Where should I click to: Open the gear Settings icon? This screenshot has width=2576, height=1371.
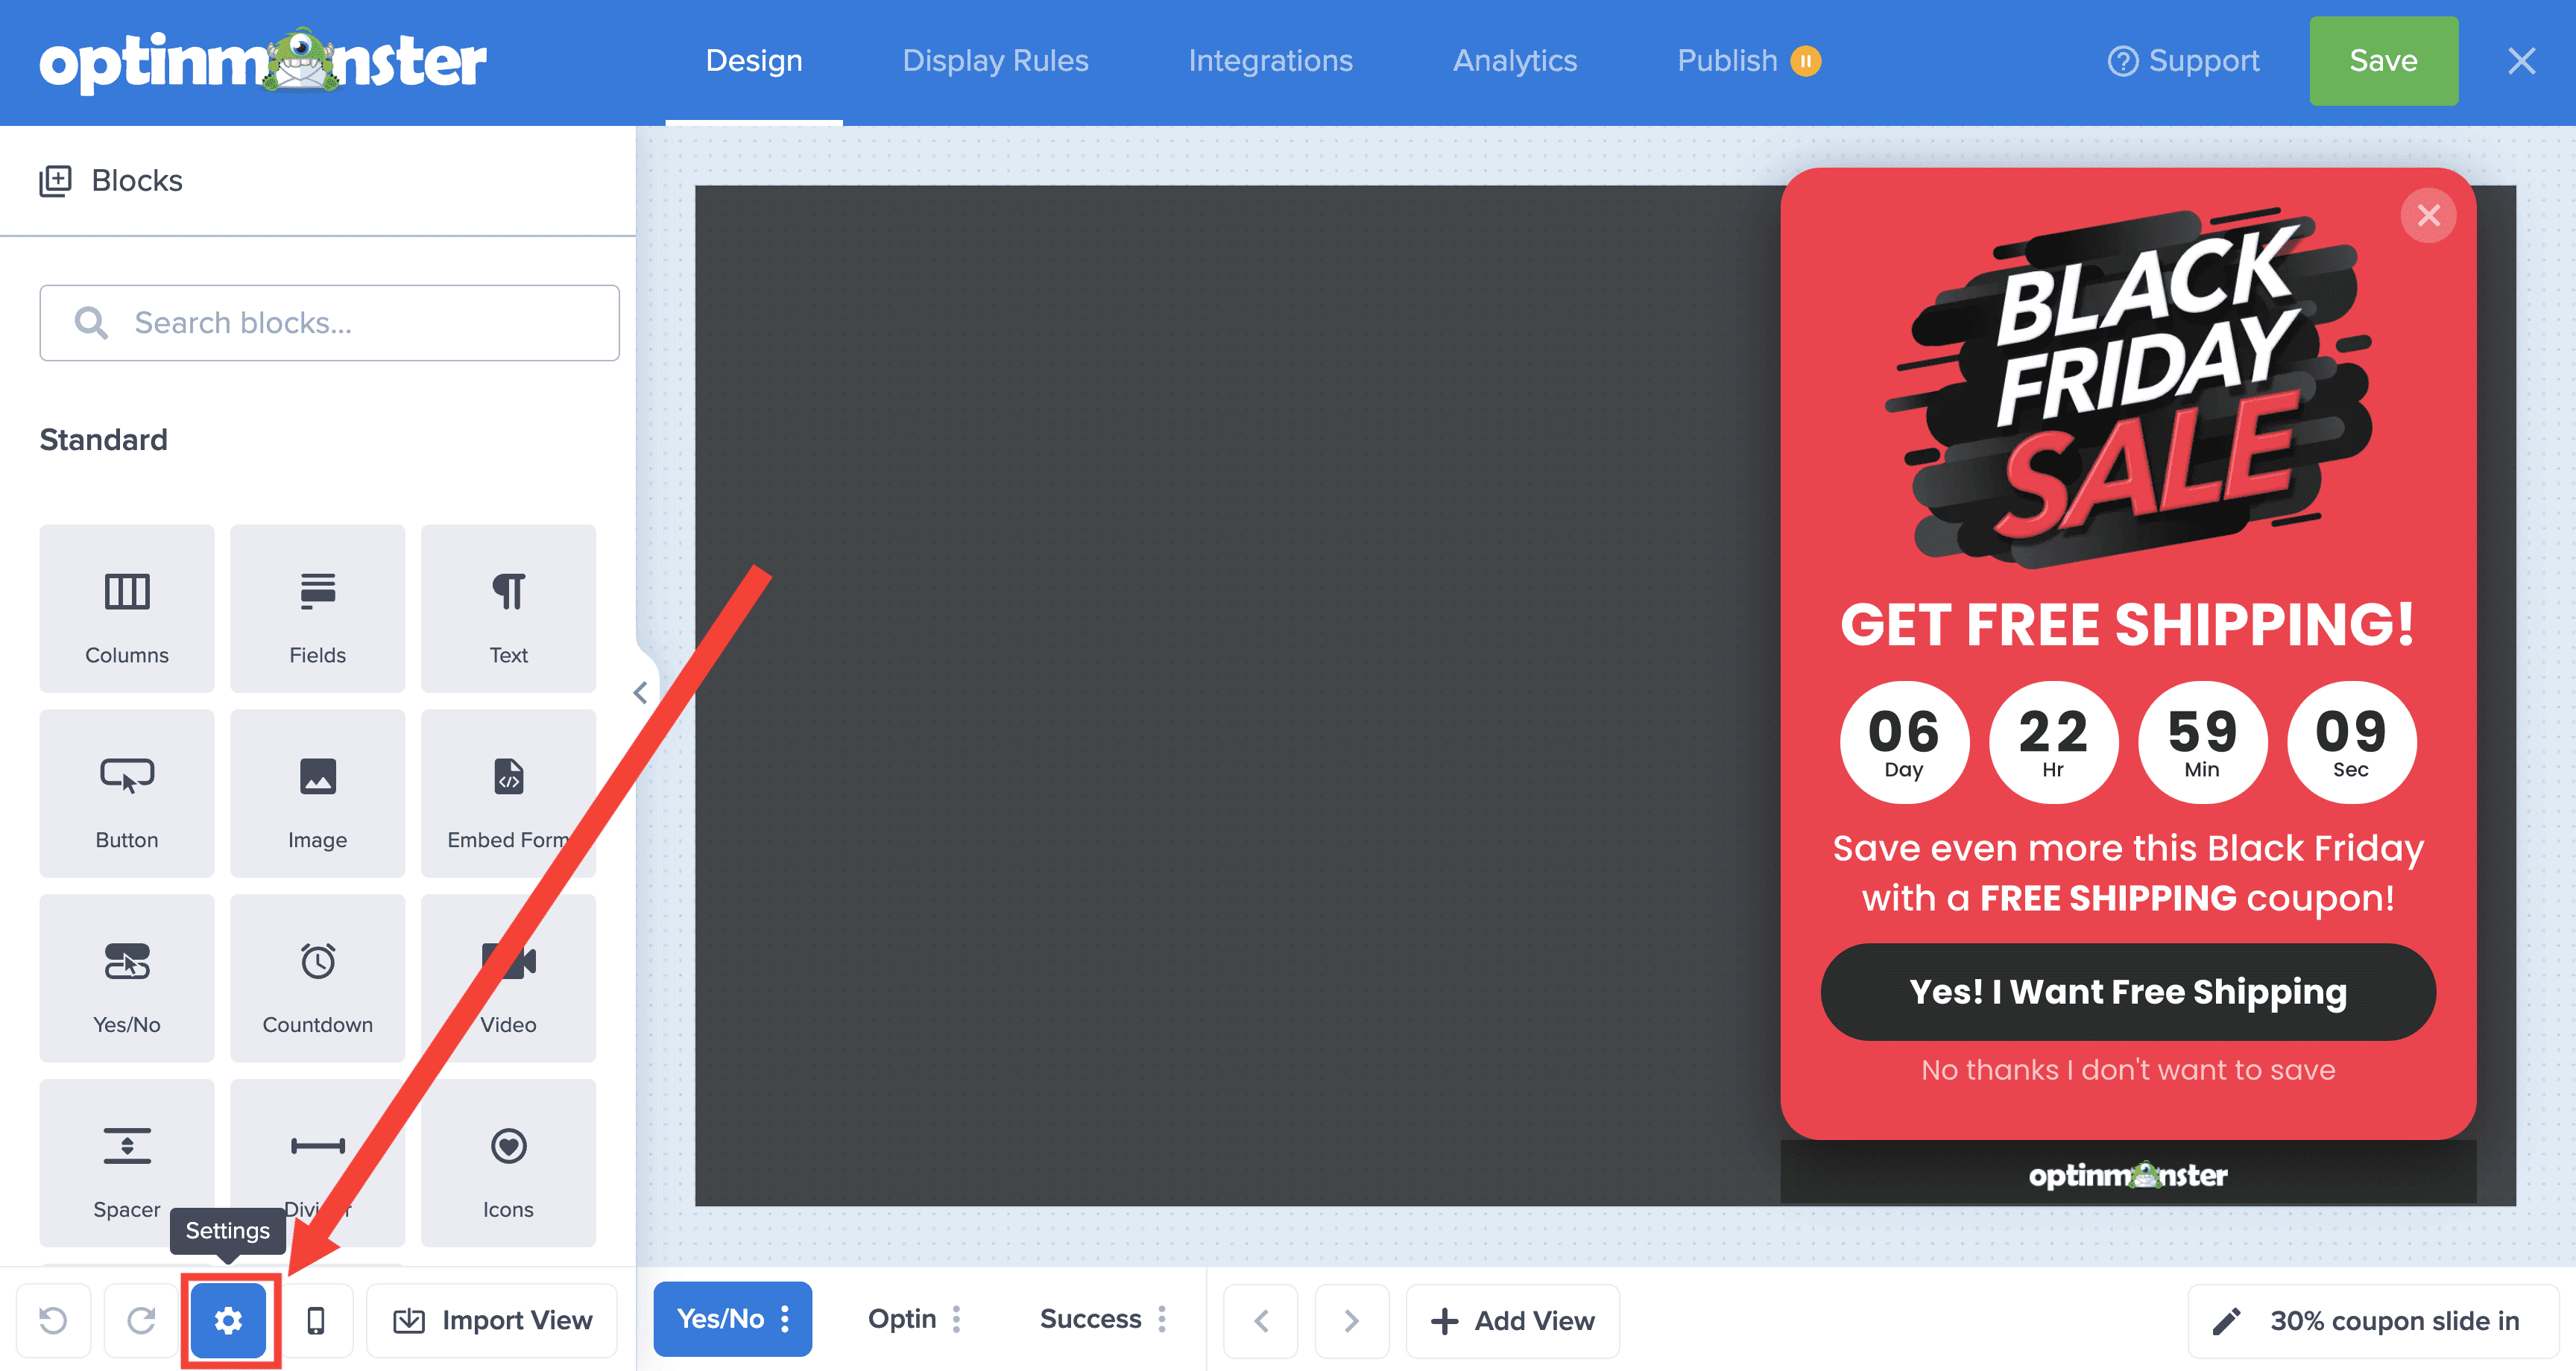(x=228, y=1320)
